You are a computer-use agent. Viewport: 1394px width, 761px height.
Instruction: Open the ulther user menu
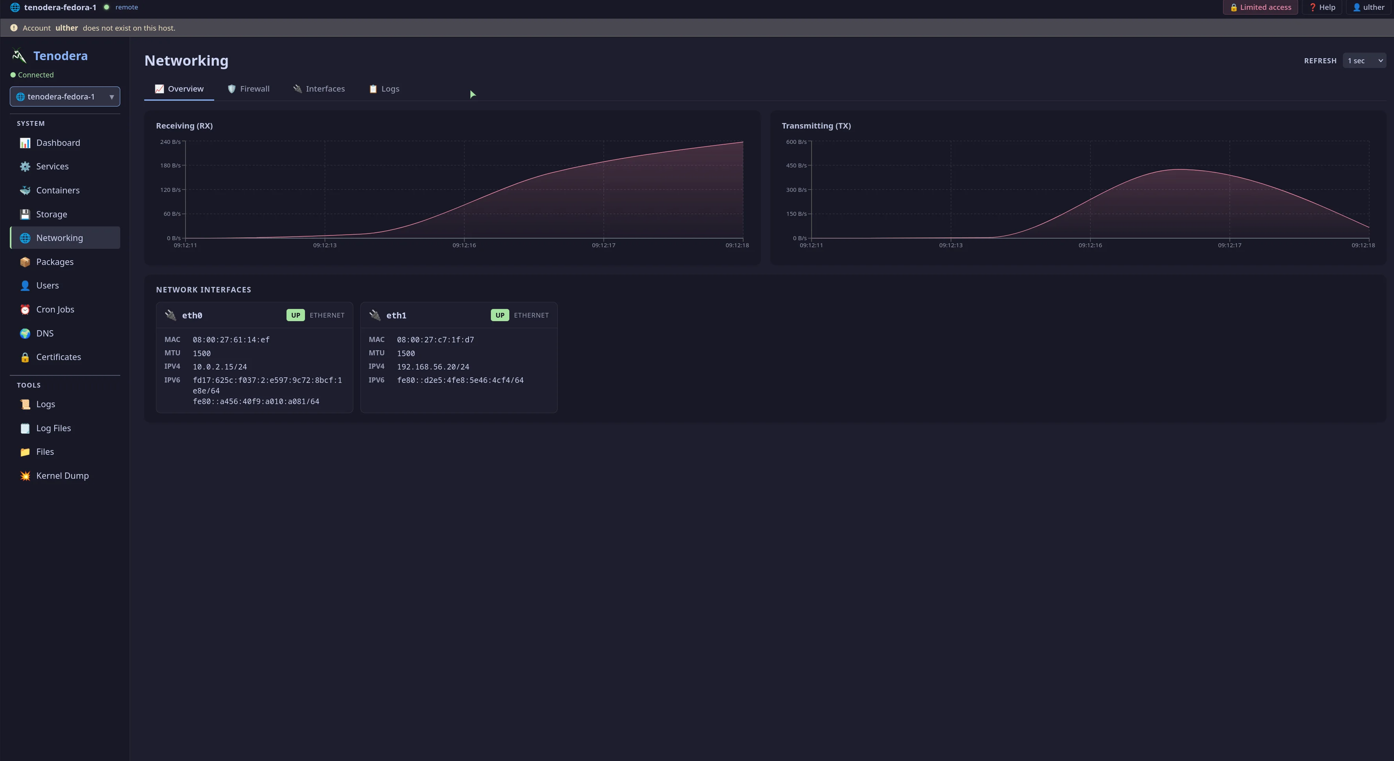click(1368, 7)
